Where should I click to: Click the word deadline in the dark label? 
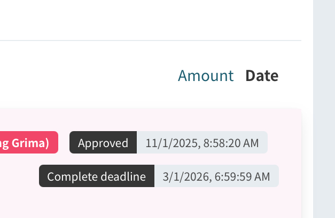click(126, 176)
